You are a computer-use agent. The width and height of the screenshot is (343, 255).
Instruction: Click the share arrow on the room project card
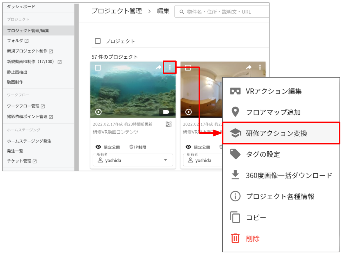(x=249, y=68)
